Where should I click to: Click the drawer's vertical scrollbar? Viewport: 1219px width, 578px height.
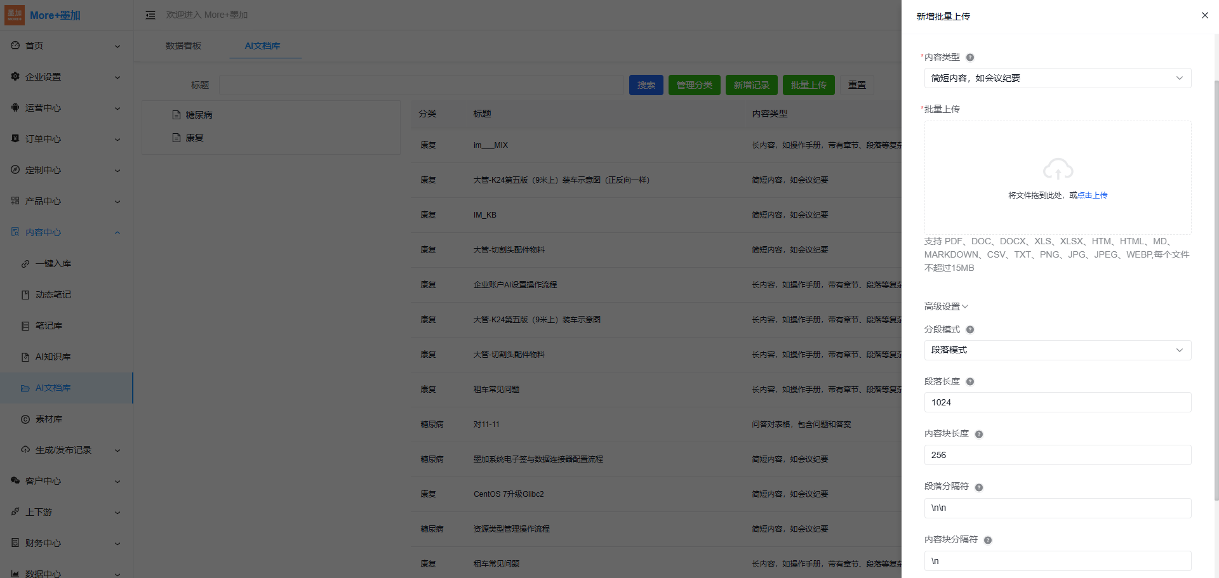[x=1216, y=286]
